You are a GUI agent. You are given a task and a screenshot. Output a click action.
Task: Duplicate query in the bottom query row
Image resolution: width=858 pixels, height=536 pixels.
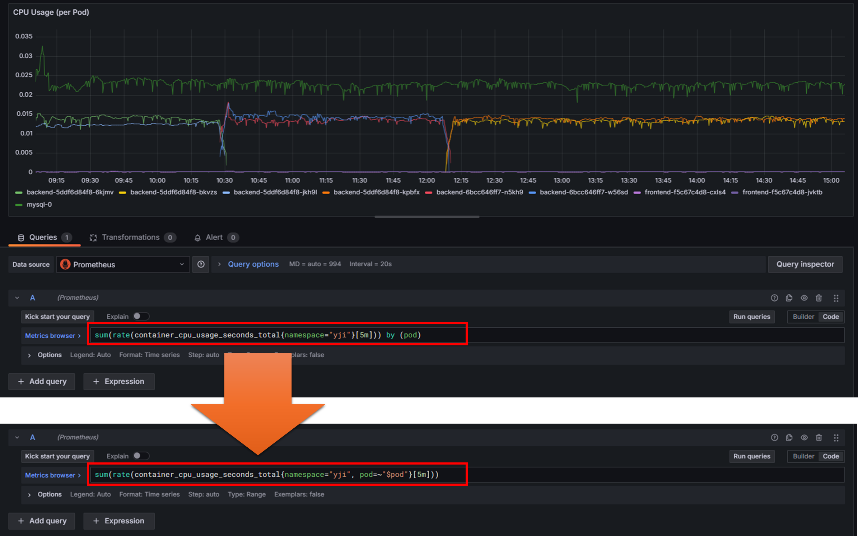789,438
